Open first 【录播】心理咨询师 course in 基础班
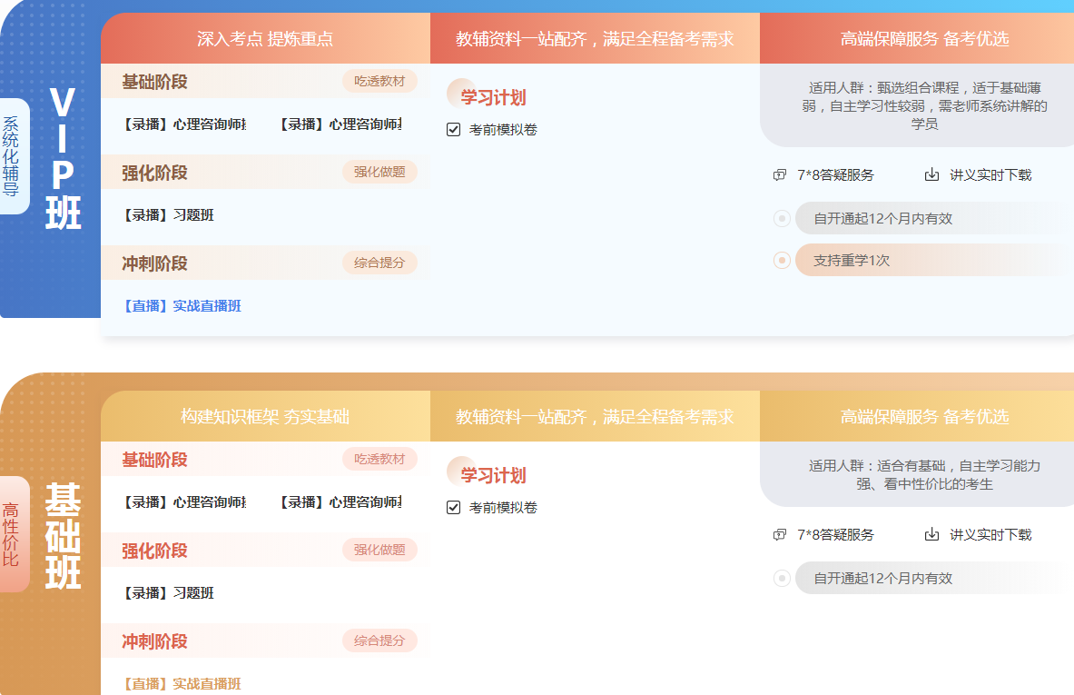The height and width of the screenshot is (695, 1074). pyautogui.click(x=184, y=501)
